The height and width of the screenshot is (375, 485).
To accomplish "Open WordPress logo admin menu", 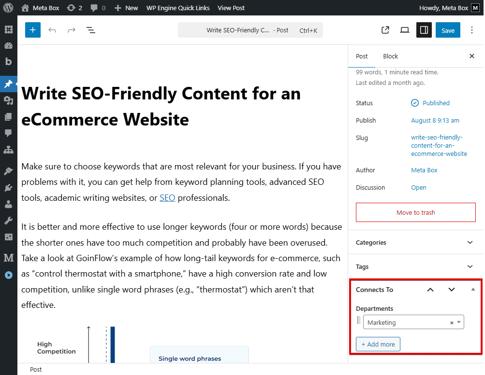I will [x=8, y=8].
